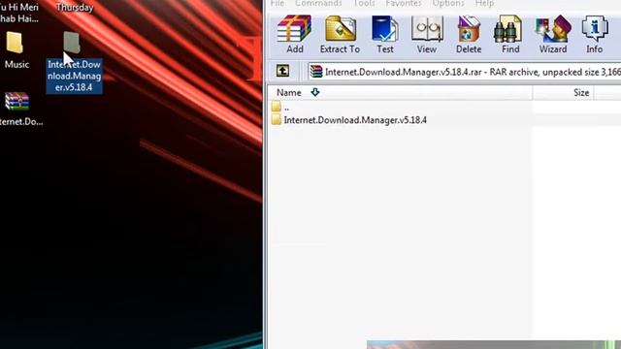The width and height of the screenshot is (621, 349).
Task: Open the archive Info icon
Action: point(595,34)
